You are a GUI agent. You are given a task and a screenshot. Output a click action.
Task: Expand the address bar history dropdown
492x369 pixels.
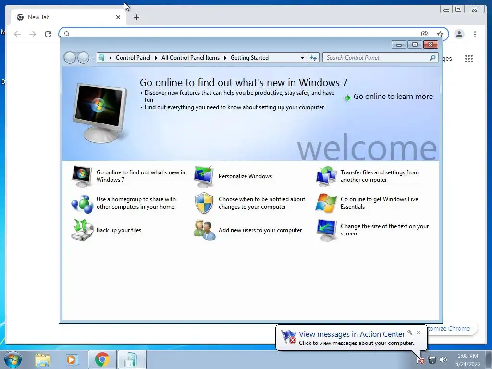click(302, 58)
